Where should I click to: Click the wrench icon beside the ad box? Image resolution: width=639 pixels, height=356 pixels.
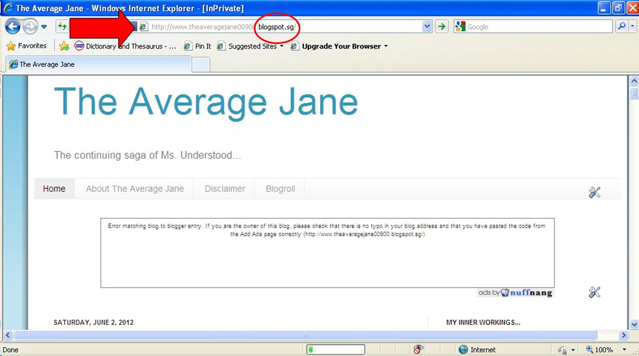click(594, 292)
